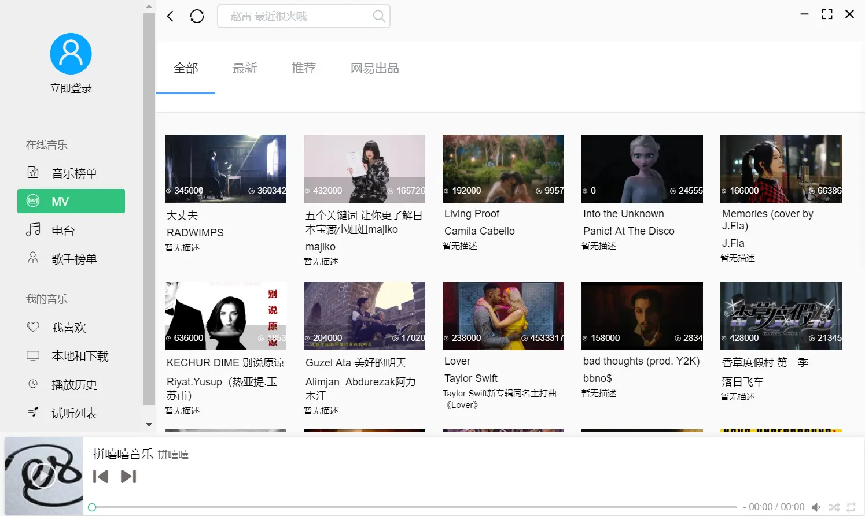This screenshot has height=516, width=865.
Task: Open 本地和下载 monitor icon
Action: [33, 356]
